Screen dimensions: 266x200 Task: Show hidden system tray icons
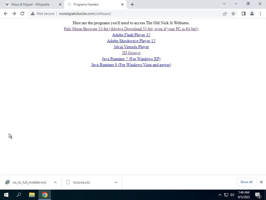tap(220, 195)
